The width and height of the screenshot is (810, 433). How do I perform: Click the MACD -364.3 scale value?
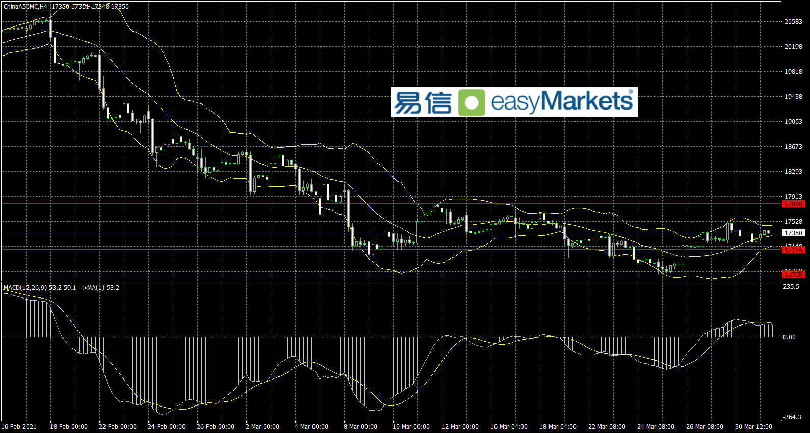tap(792, 417)
